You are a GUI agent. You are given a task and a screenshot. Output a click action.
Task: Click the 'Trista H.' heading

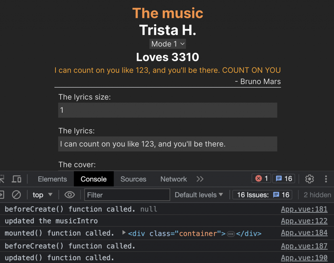point(168,30)
